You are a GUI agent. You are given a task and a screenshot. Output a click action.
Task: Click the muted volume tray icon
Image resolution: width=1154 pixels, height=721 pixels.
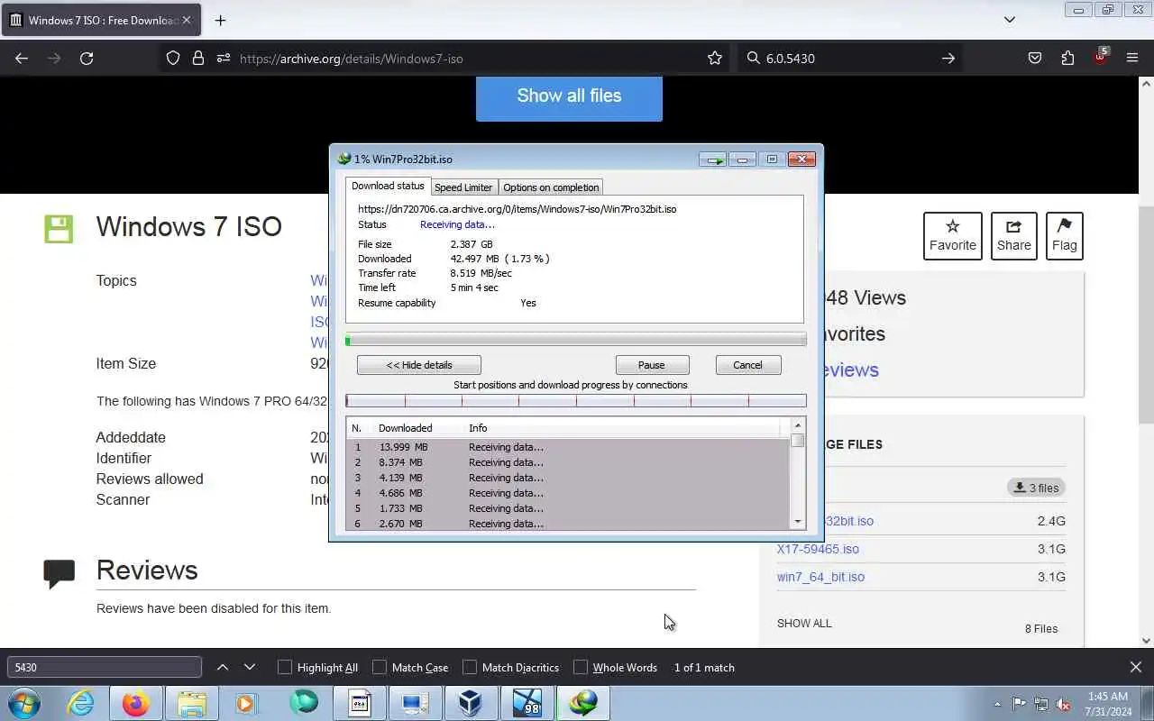[1064, 704]
